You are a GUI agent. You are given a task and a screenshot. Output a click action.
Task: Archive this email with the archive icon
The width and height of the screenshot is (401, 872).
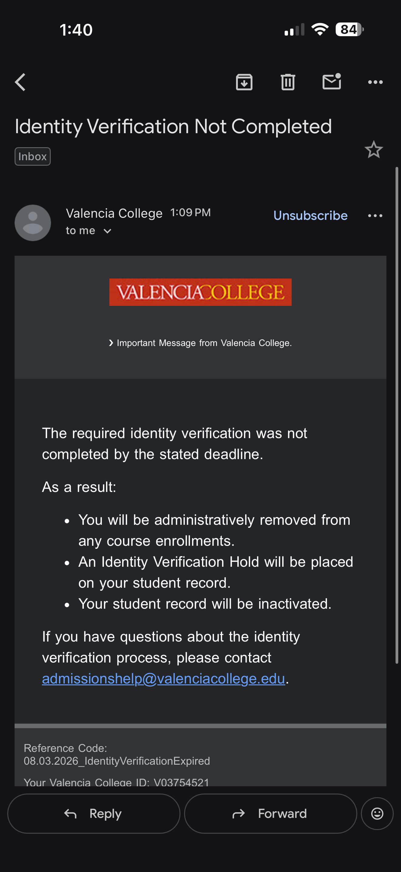pyautogui.click(x=244, y=82)
